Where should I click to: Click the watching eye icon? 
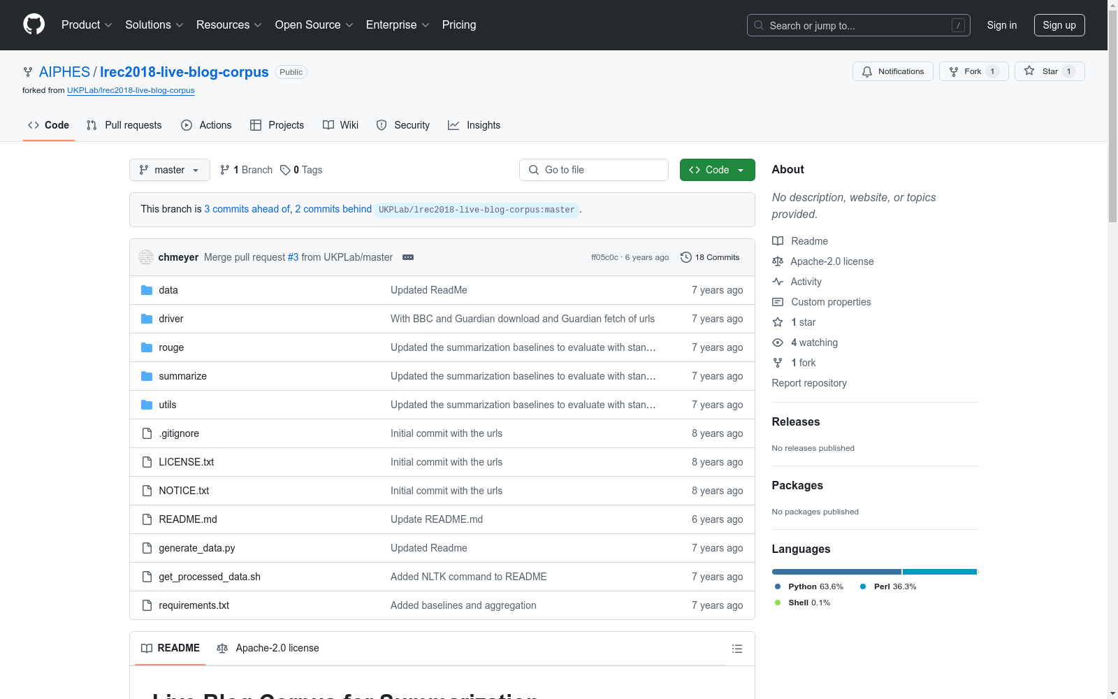(x=778, y=343)
